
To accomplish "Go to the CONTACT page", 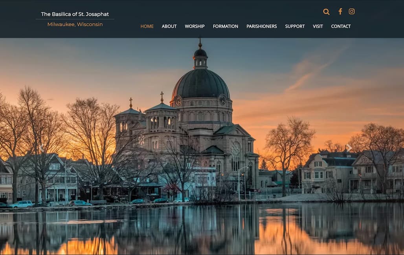I will click(341, 26).
